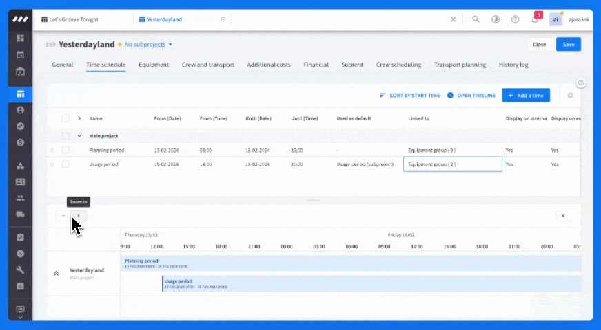Switch to the General tab
The width and height of the screenshot is (601, 330).
pyautogui.click(x=63, y=65)
